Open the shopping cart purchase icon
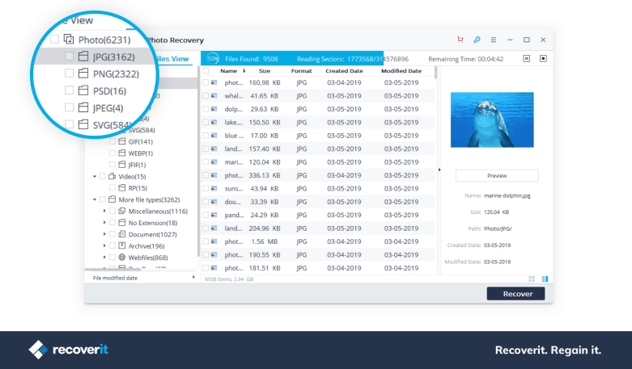Image resolution: width=632 pixels, height=369 pixels. [x=460, y=40]
